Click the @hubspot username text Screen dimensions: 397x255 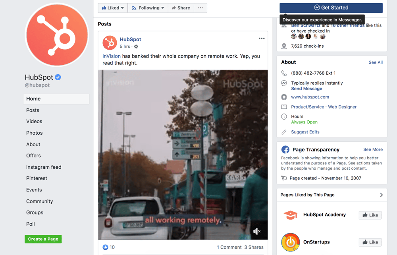[37, 85]
